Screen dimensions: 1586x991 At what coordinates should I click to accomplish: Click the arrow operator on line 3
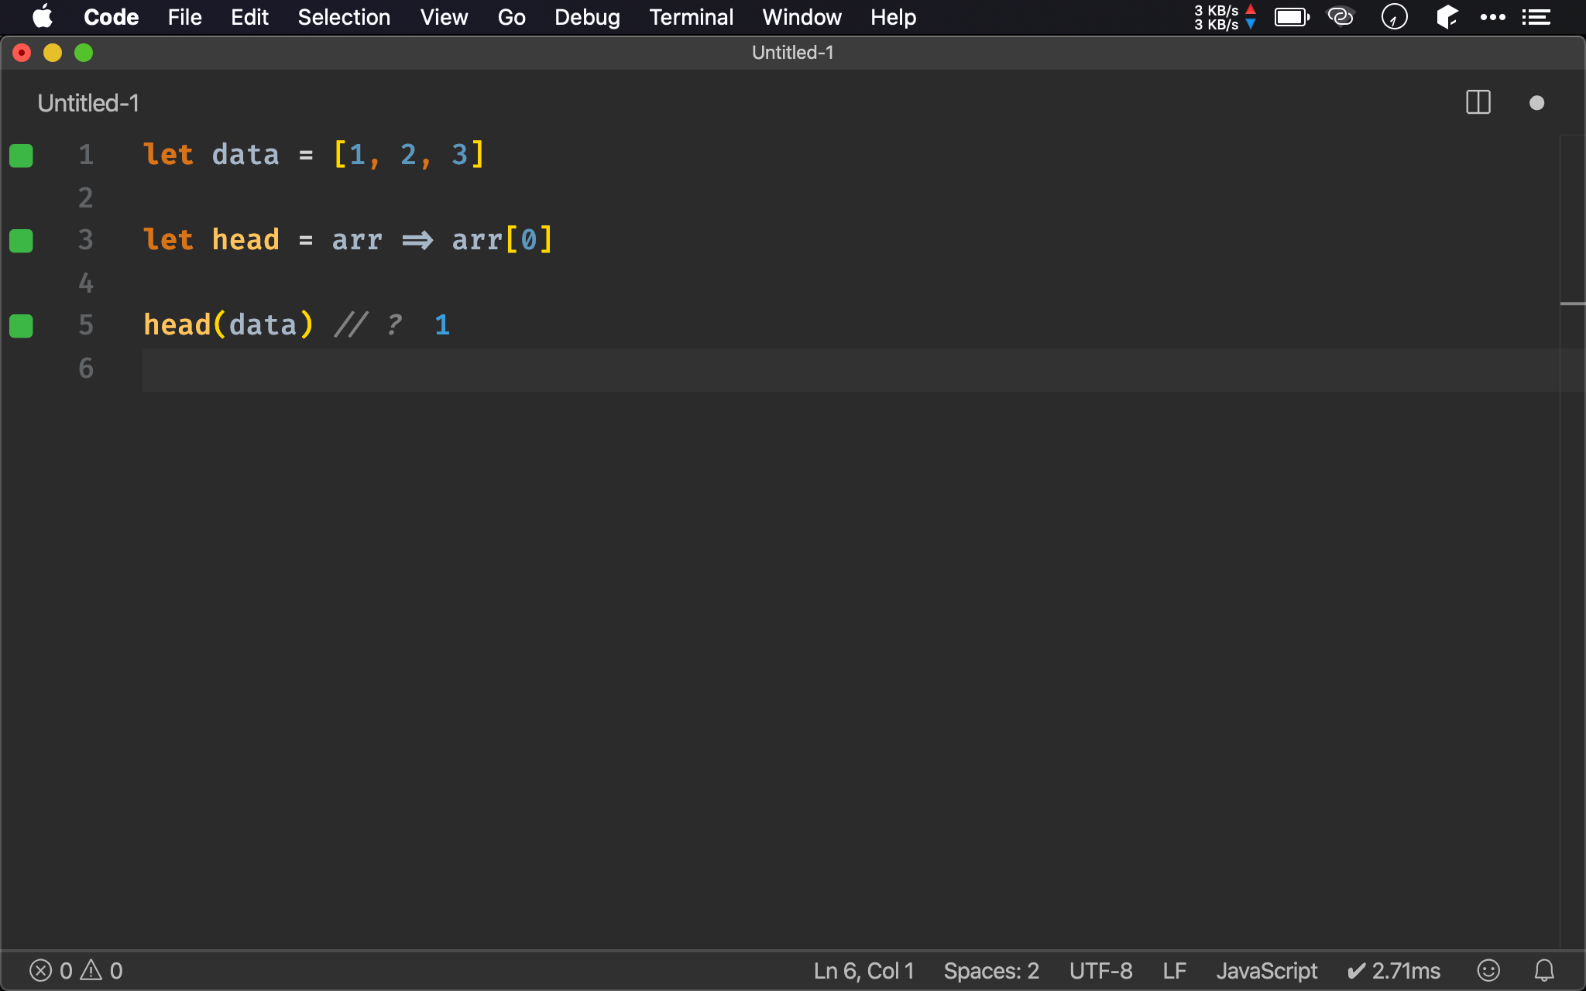point(417,240)
